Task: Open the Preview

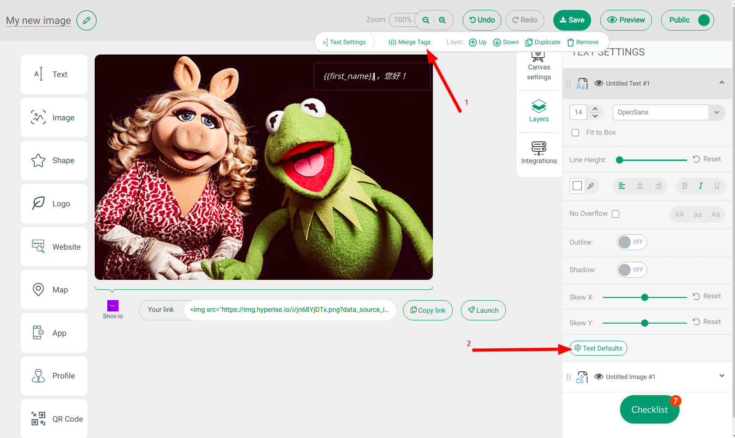Action: point(626,20)
